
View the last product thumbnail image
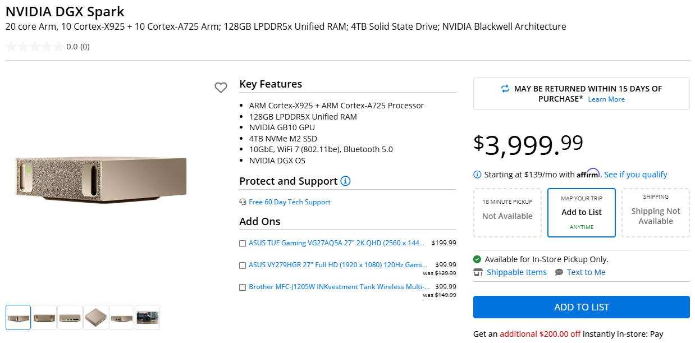tap(148, 317)
